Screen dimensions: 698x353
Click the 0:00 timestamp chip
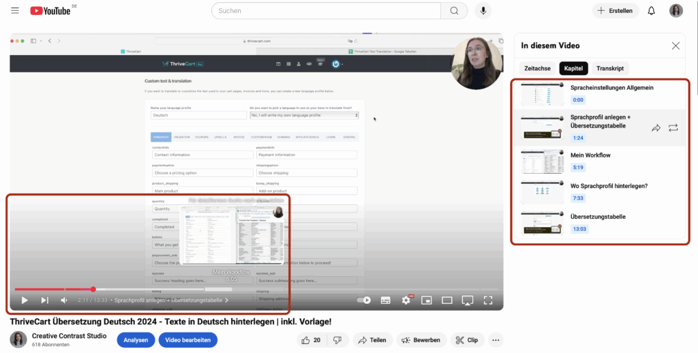point(578,99)
